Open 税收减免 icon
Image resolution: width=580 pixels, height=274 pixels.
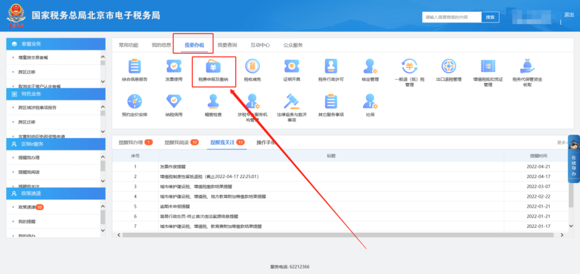(x=252, y=67)
